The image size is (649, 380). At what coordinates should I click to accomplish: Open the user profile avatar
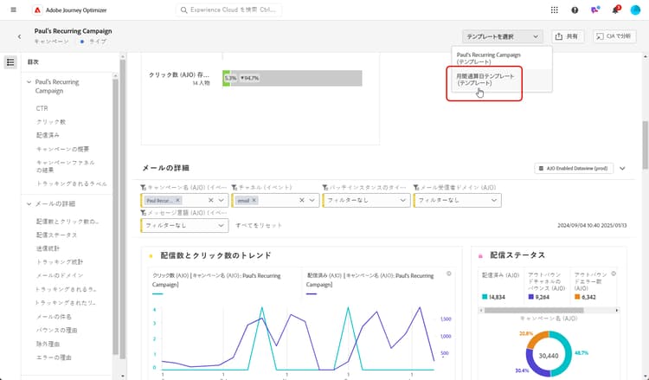tap(635, 10)
